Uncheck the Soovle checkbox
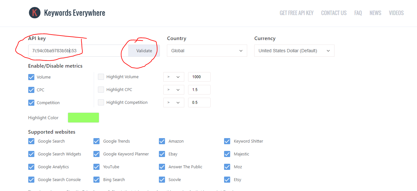 tap(162, 179)
